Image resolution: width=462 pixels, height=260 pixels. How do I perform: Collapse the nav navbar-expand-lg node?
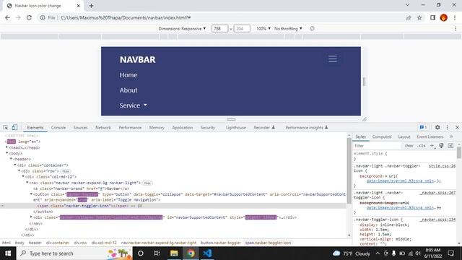(x=27, y=183)
